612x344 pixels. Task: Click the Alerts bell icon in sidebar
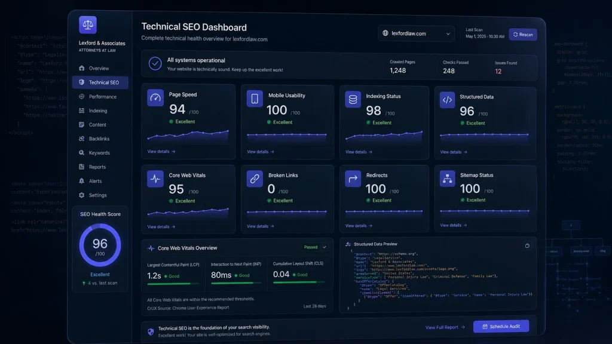(x=81, y=180)
